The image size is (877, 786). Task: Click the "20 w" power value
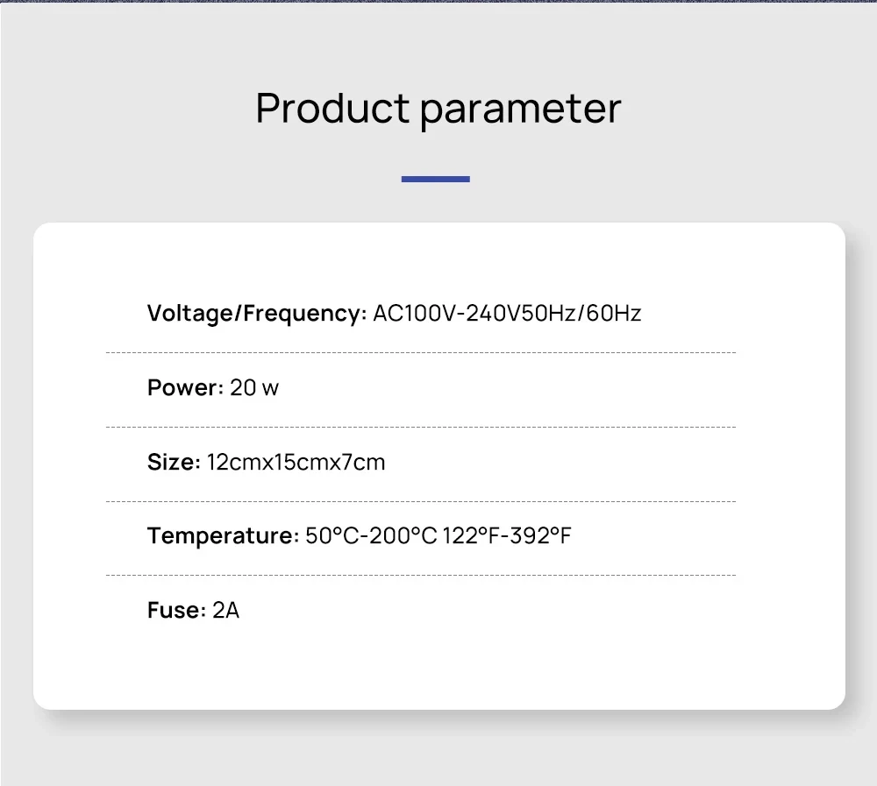[254, 387]
